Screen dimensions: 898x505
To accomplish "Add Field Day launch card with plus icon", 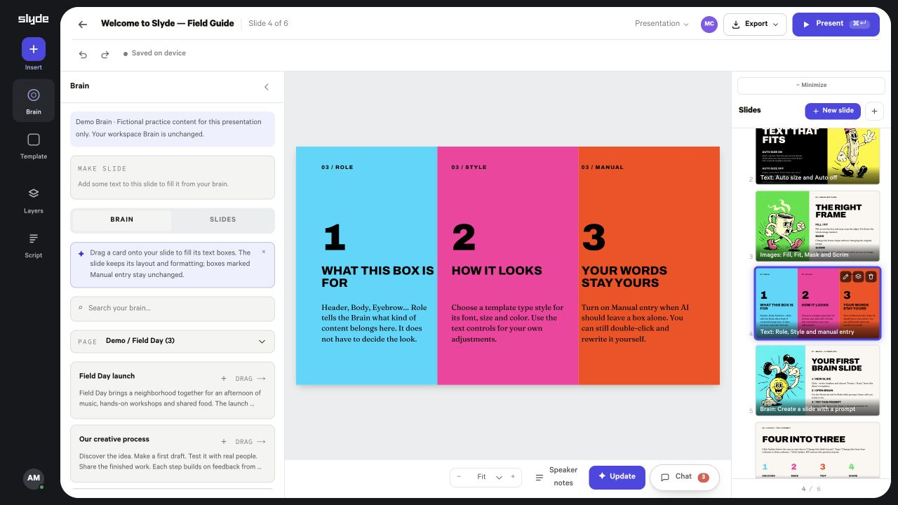I will (x=224, y=379).
